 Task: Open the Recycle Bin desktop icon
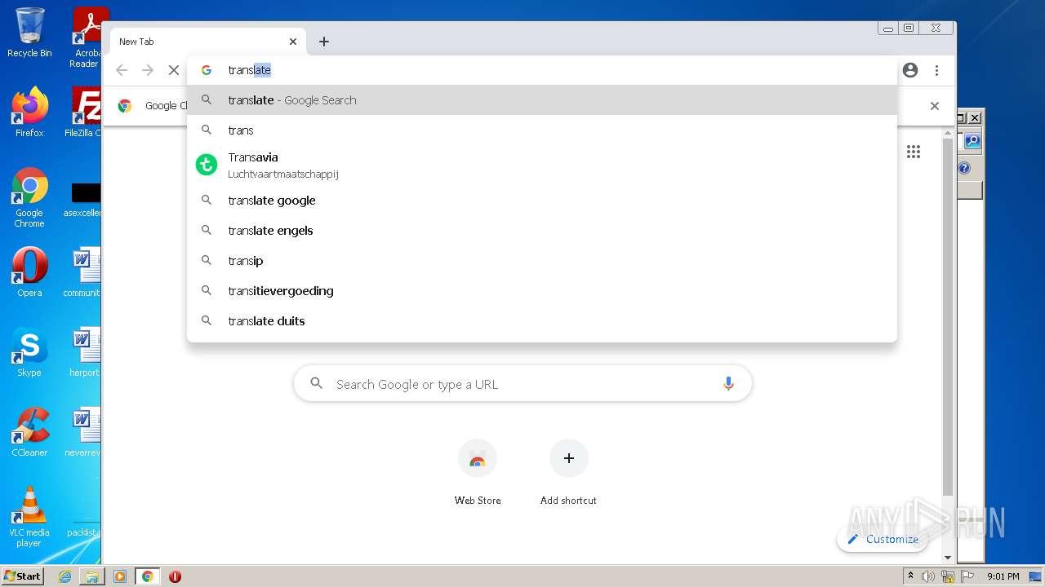(x=29, y=33)
